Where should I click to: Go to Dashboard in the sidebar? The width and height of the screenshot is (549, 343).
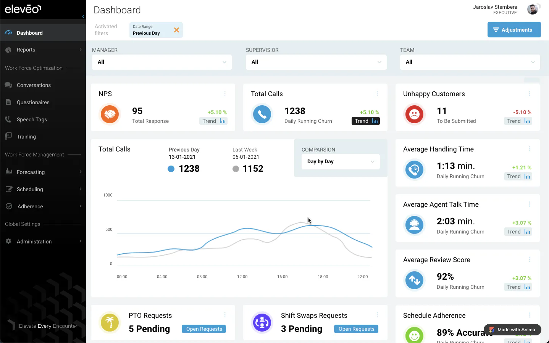tap(43, 33)
